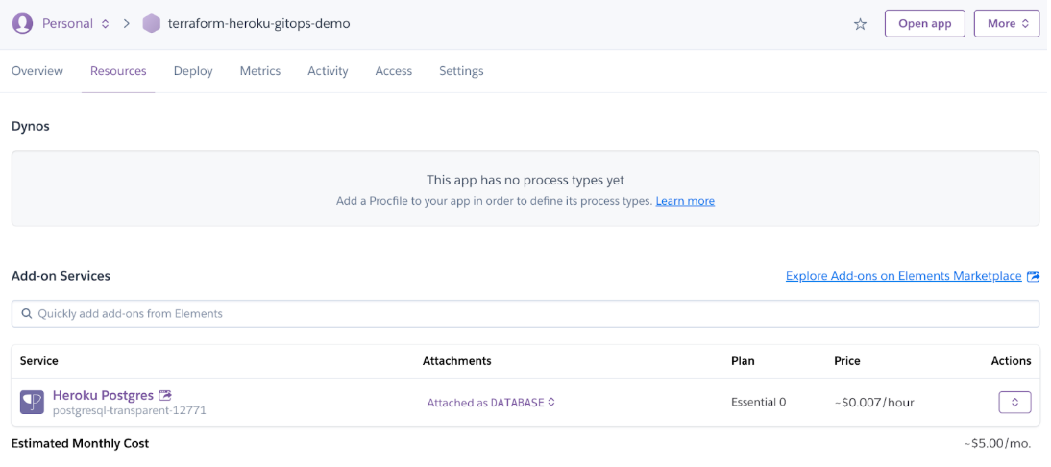Click the Actions column header

coord(1011,361)
